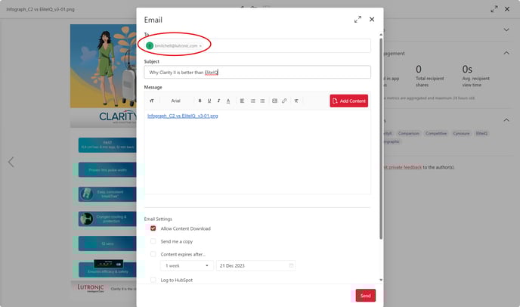The image size is (520, 307).
Task: Insert a bulleted list
Action: pyautogui.click(x=252, y=101)
